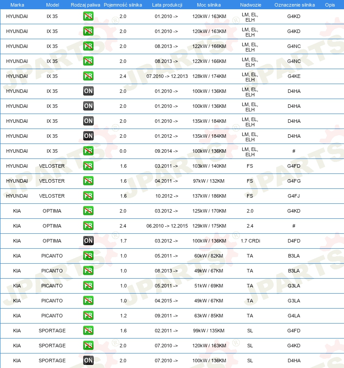This screenshot has width=344, height=368.
Task: Select the '04.2015 ->' production date cell
Action: 166,301
